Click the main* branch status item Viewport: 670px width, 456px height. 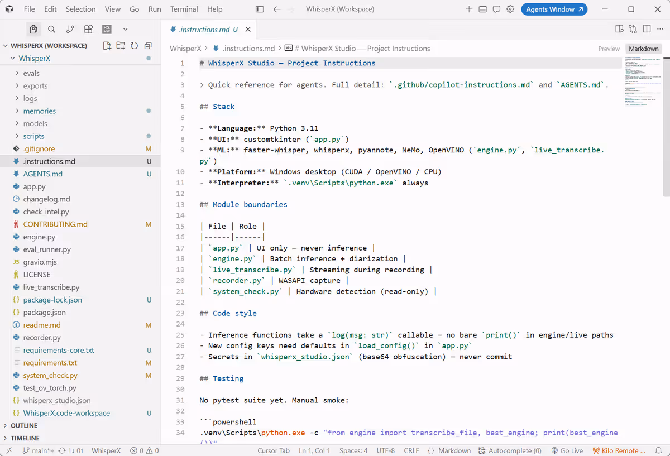38,450
